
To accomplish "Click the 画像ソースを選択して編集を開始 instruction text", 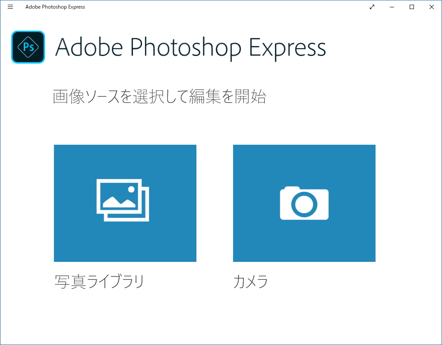I will tap(161, 96).
